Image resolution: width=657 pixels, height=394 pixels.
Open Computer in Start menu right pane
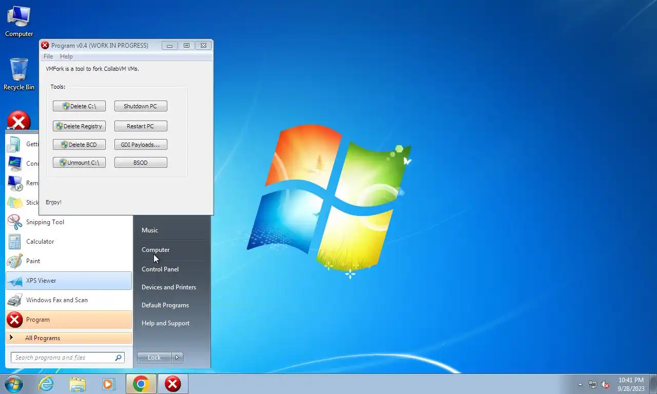(x=156, y=250)
